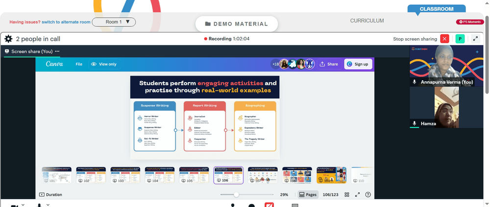Click the Report Writing card on slide

[205, 126]
